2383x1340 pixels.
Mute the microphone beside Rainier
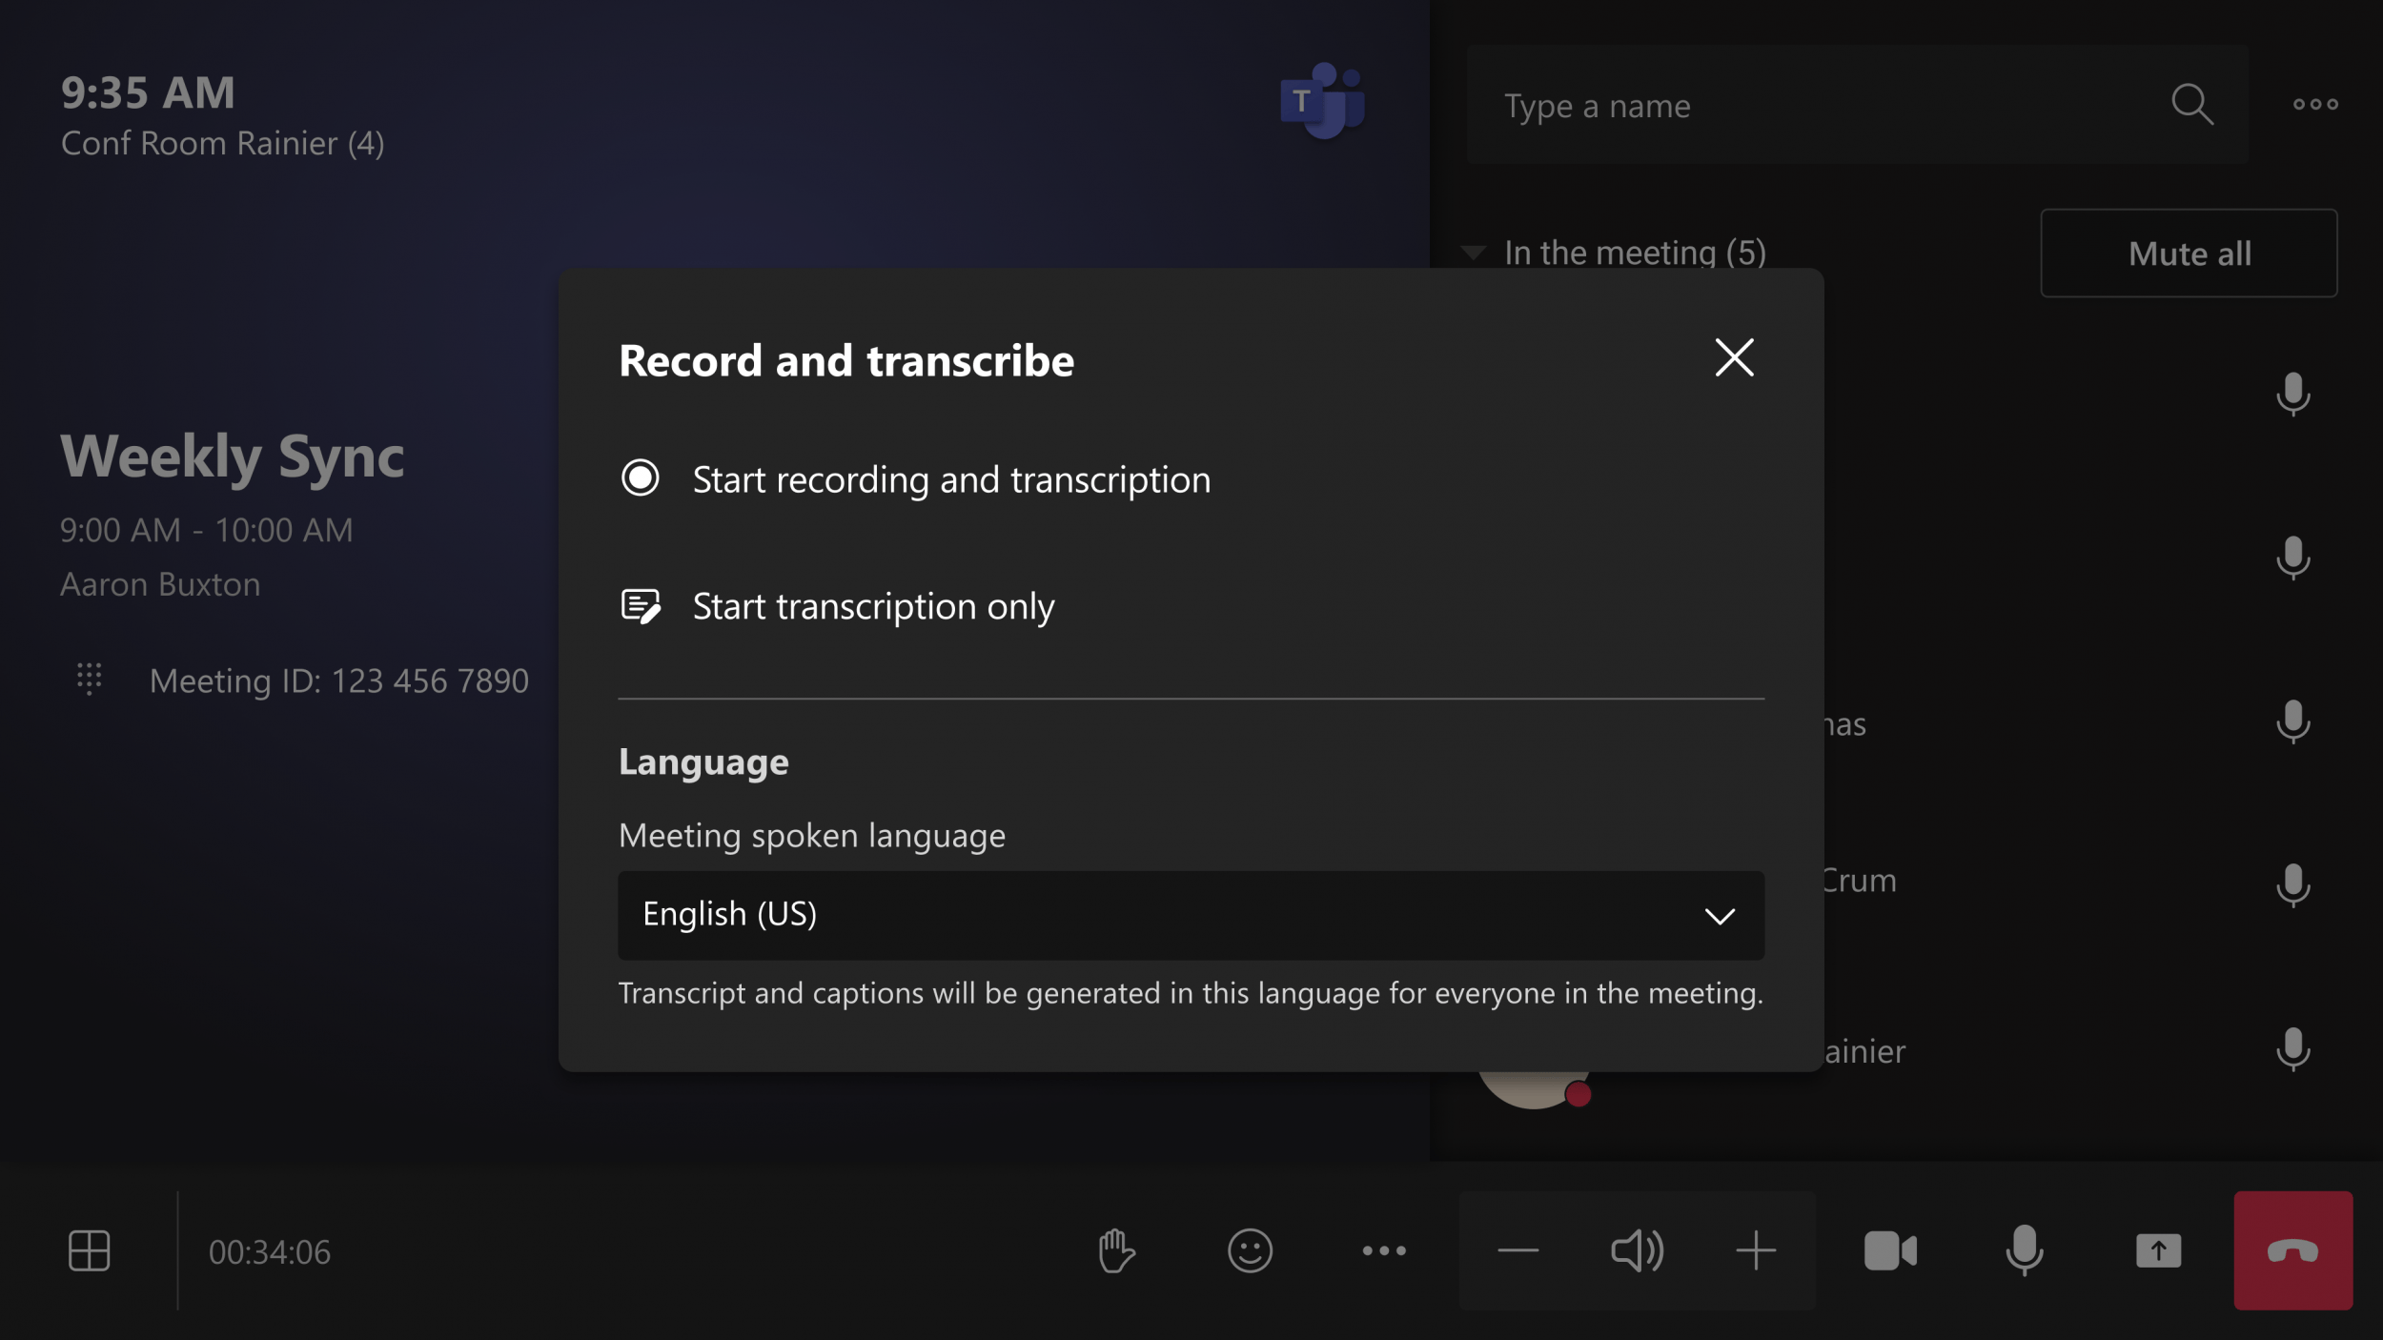coord(2292,1051)
